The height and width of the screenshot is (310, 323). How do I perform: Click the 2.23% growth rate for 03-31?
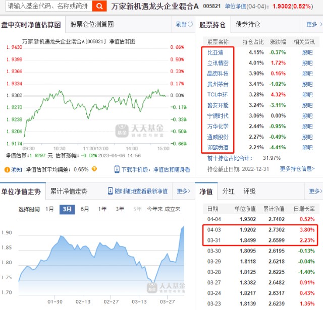pos(307,240)
